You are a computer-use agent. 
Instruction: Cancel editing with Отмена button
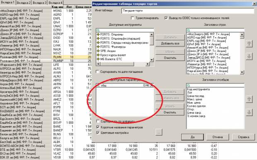pyautogui.click(x=218, y=137)
